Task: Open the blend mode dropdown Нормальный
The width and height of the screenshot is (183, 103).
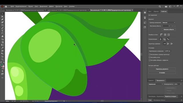Action: [156, 84]
